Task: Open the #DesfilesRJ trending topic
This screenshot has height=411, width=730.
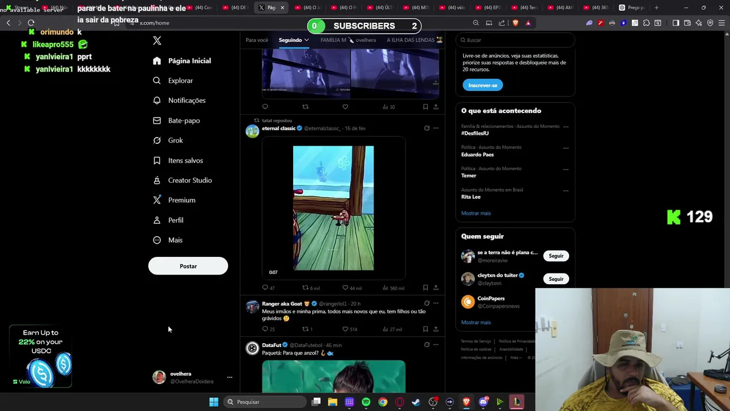Action: pyautogui.click(x=475, y=133)
